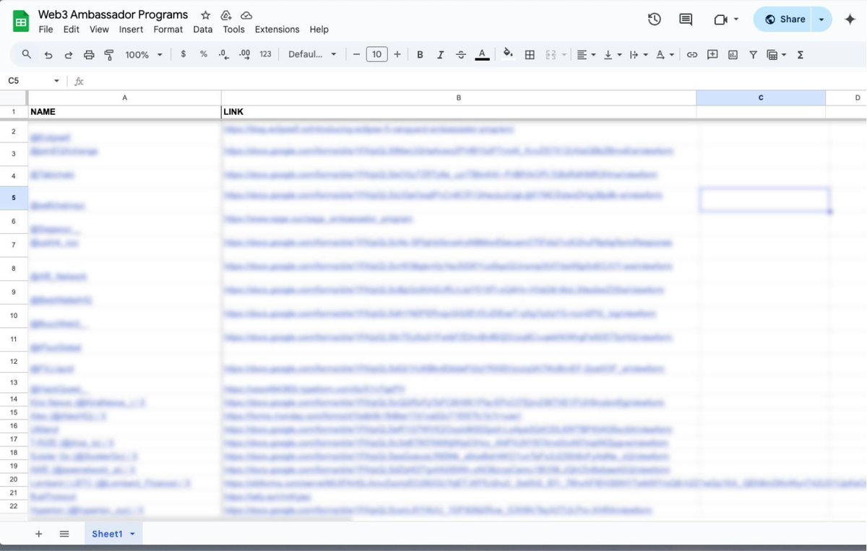Open the Tools menu
Screen dimensions: 867x551
click(233, 30)
